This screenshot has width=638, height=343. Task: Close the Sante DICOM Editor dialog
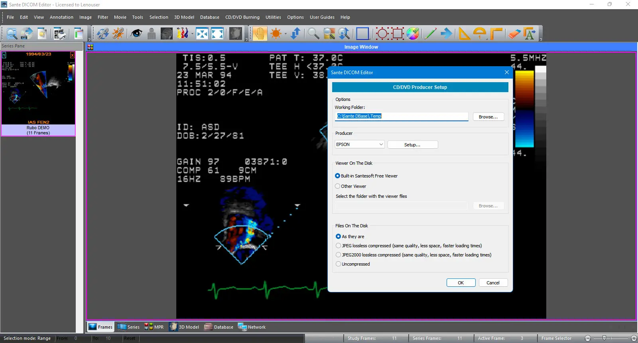click(506, 72)
